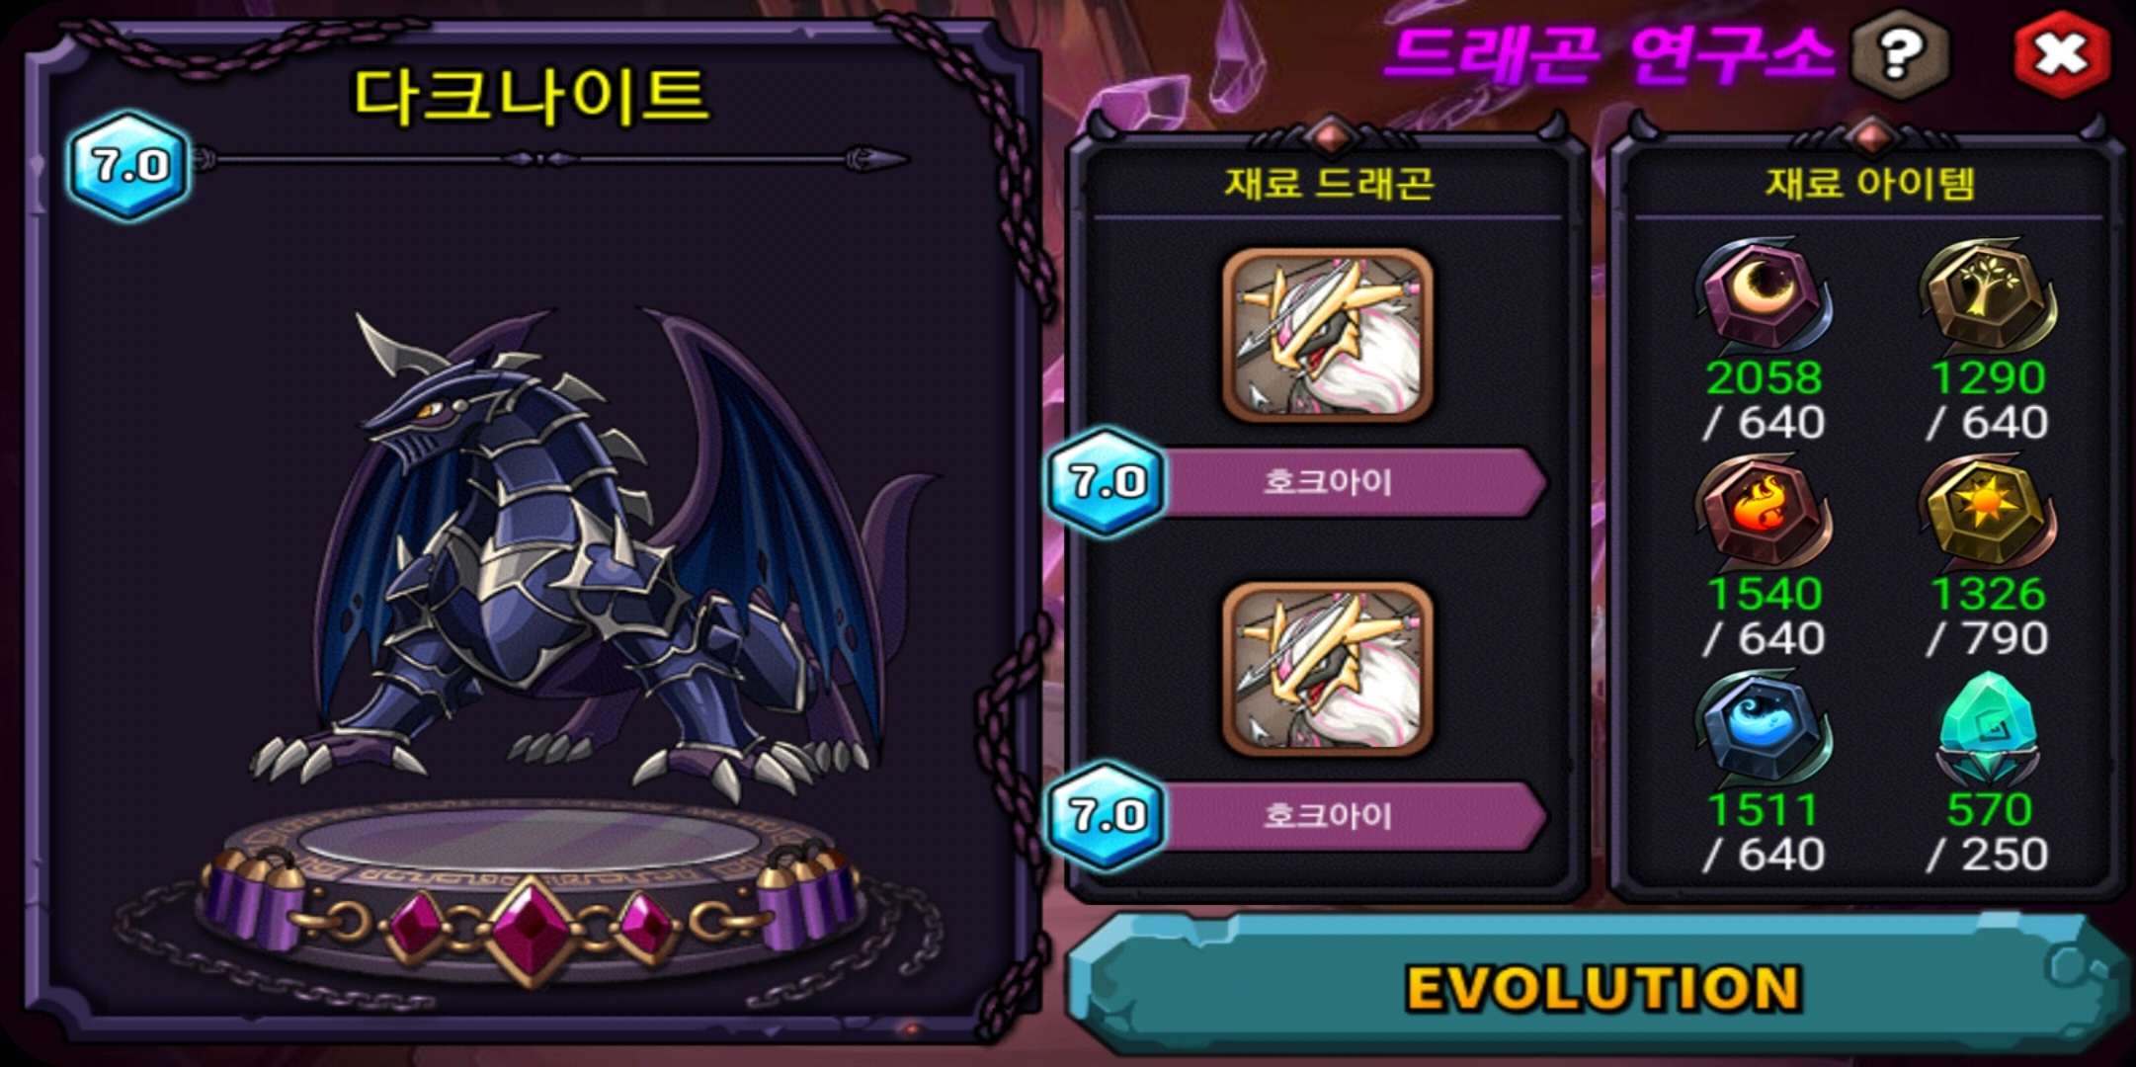Select the 재료 아이템 panel header
This screenshot has height=1067, width=2136.
pos(1869,183)
